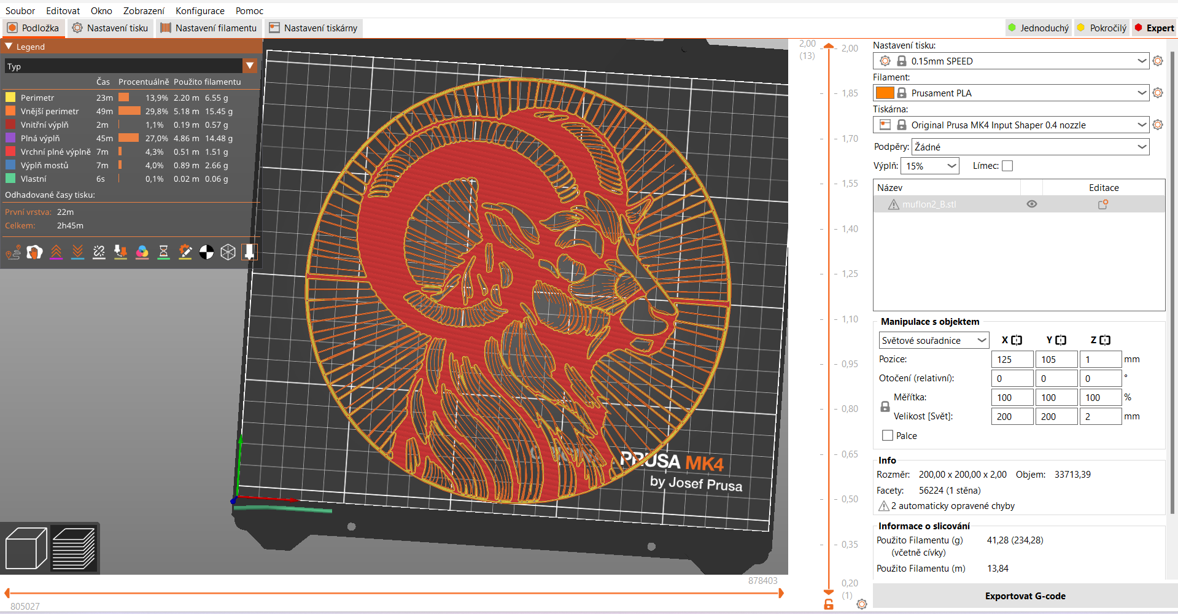Click upper thumb of vertical layer slider
This screenshot has height=614, width=1178.
point(829,45)
